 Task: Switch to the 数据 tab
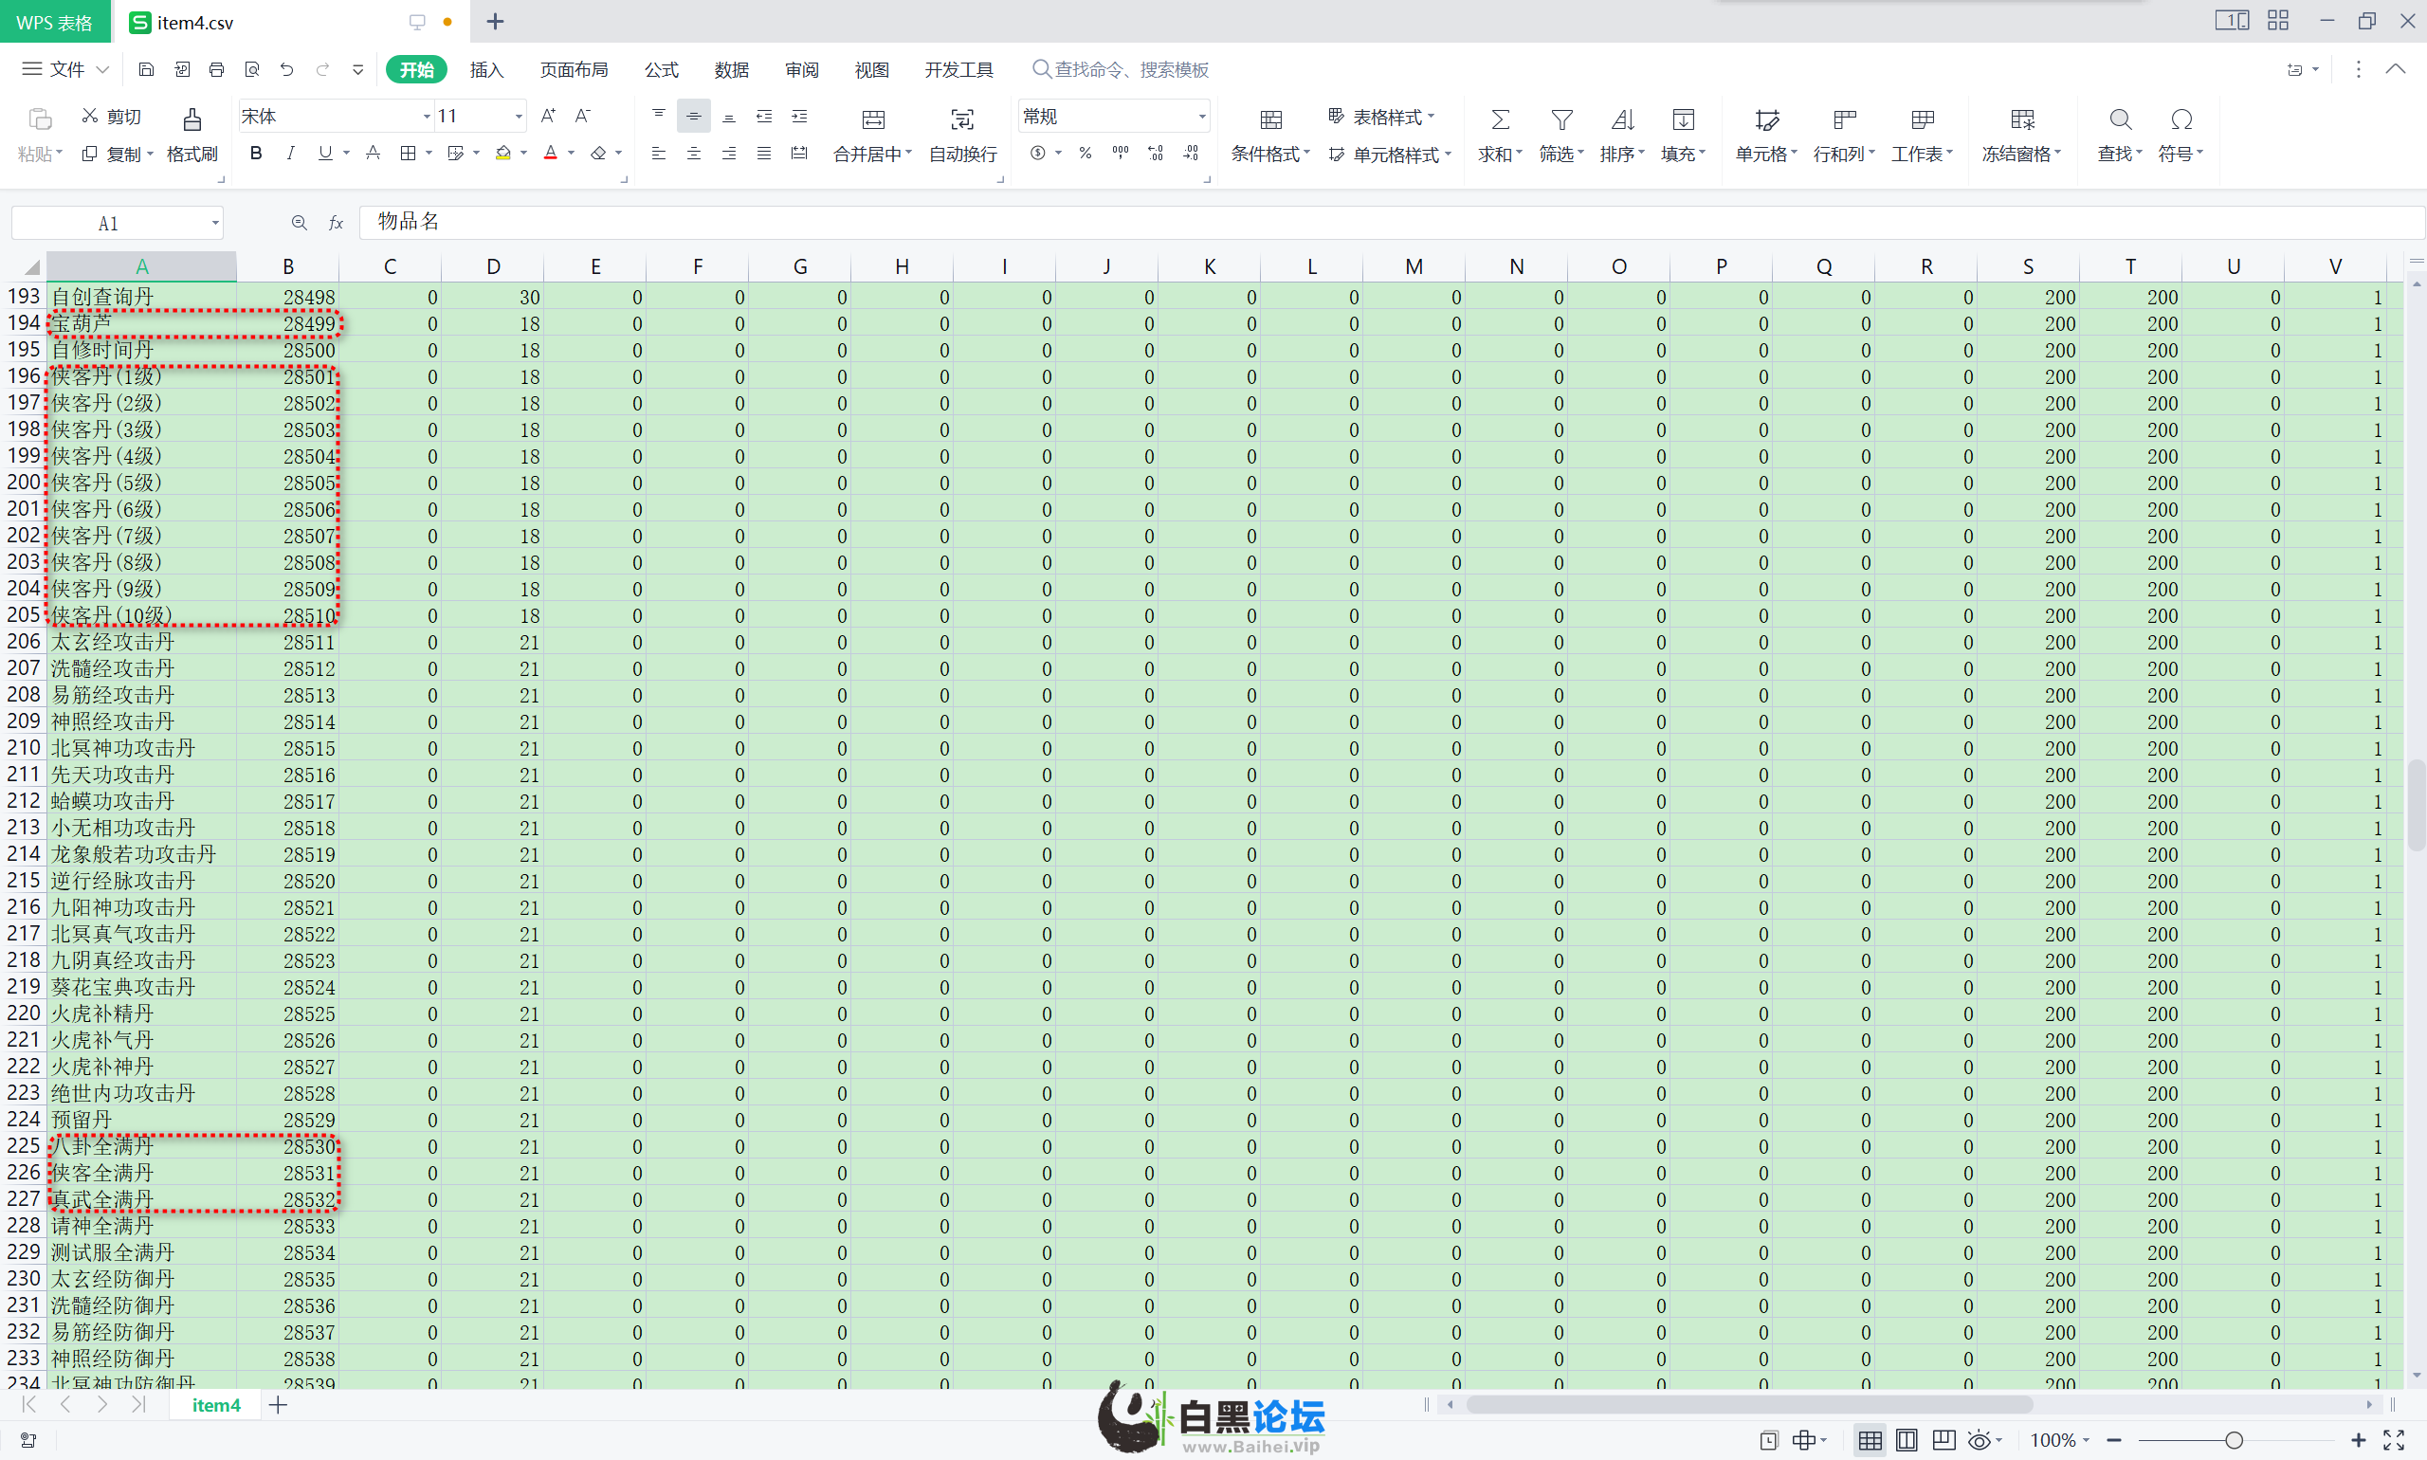(731, 70)
